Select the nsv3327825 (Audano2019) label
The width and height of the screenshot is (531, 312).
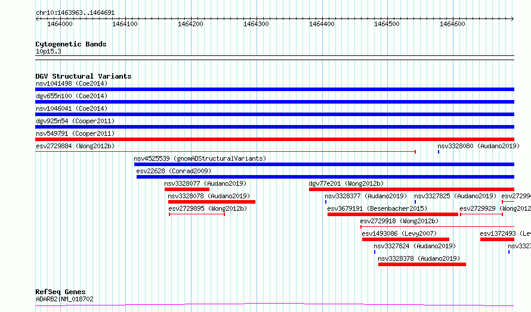[455, 196]
